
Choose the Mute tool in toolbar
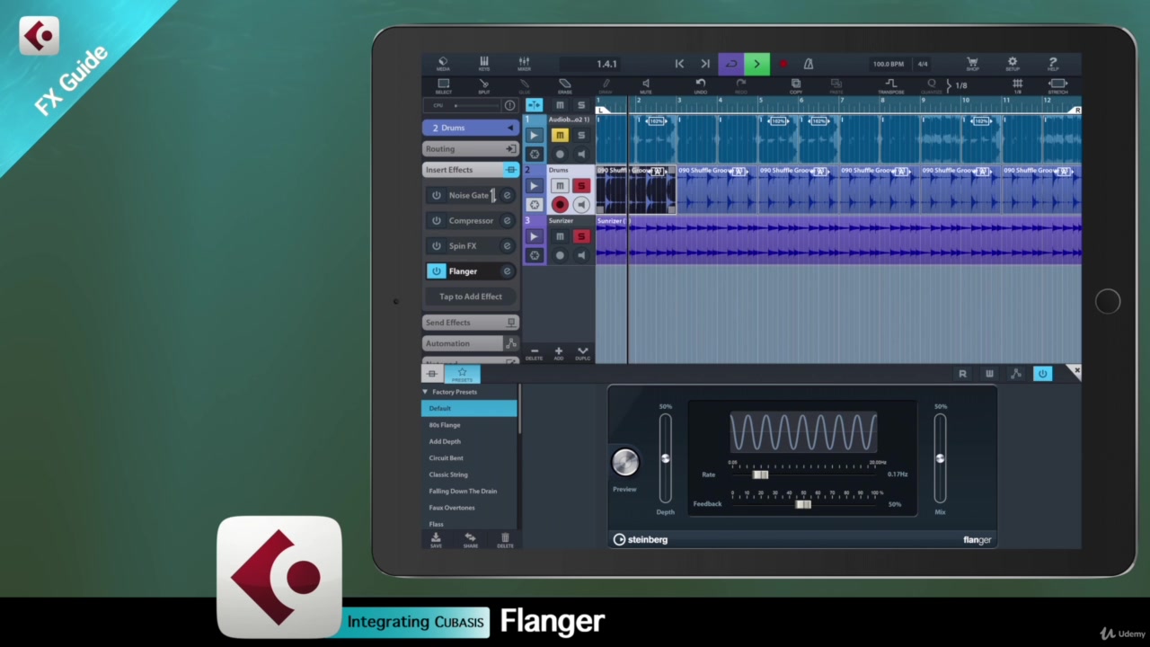coord(645,86)
